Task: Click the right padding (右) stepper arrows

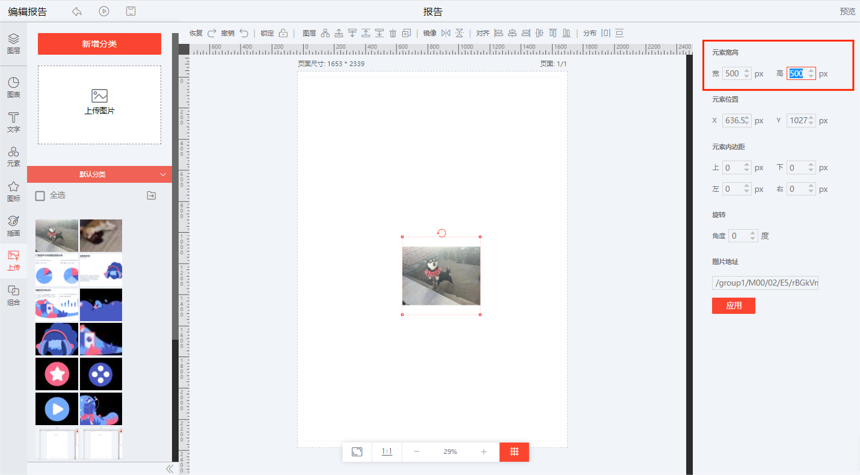Action: (811, 189)
